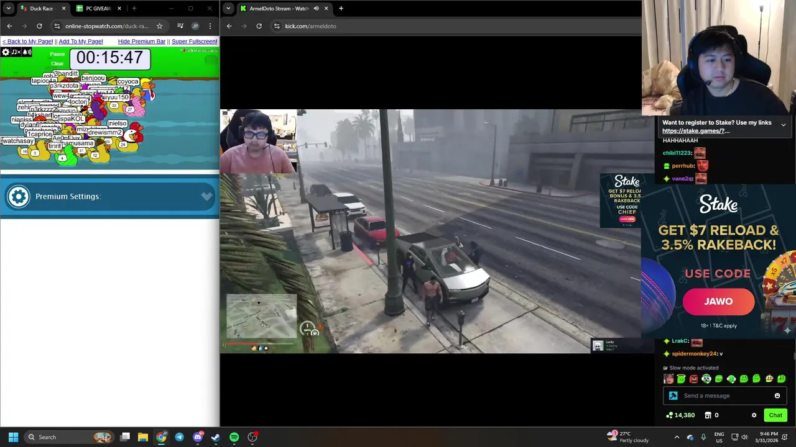Open Duck Race settings gear icon

pos(6,52)
